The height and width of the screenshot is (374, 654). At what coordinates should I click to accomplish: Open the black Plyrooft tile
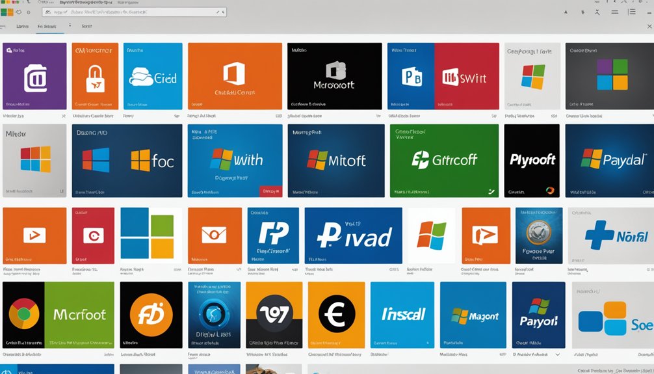coord(532,160)
